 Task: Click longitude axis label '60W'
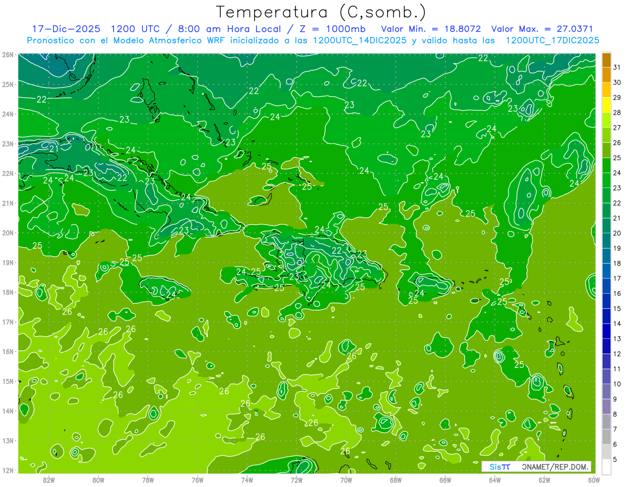(594, 480)
